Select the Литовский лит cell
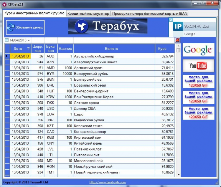 coord(114,155)
